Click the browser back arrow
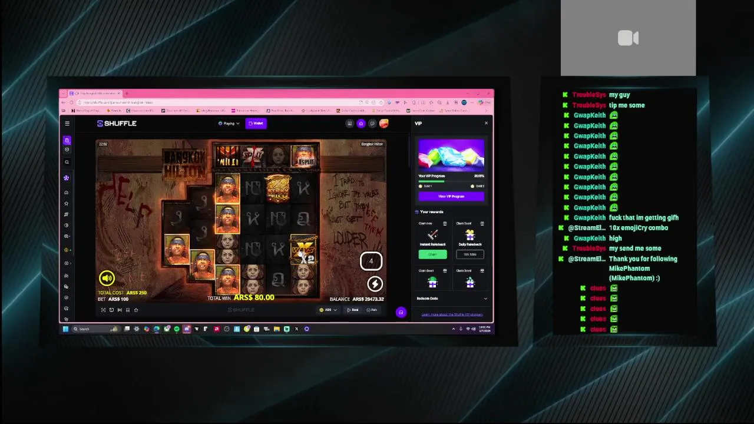Viewport: 754px width, 424px height. [x=63, y=102]
